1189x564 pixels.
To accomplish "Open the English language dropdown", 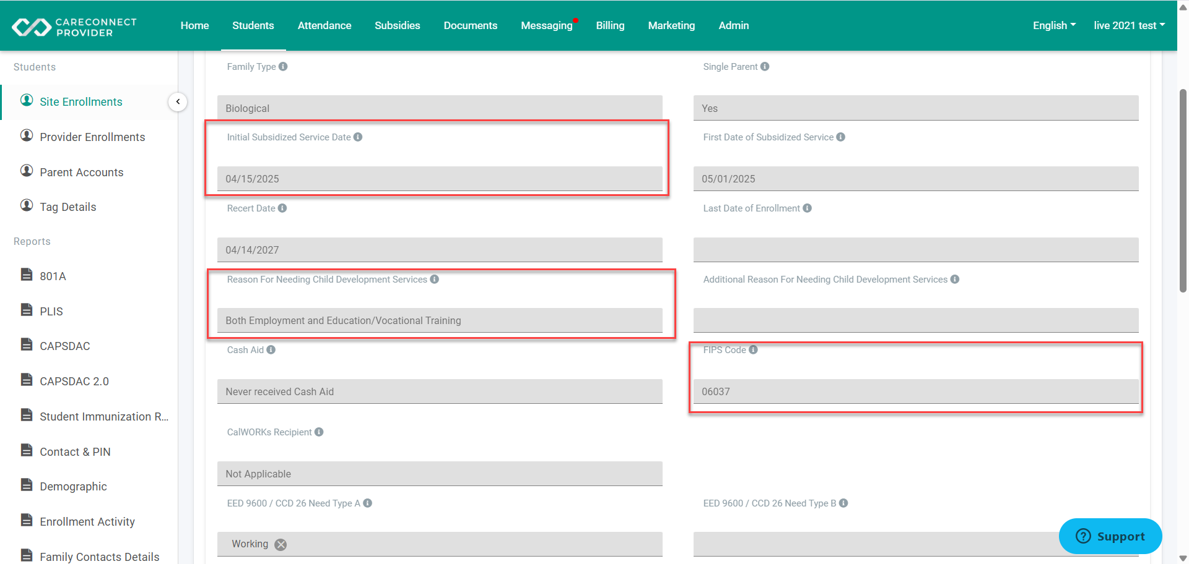I will pyautogui.click(x=1054, y=25).
